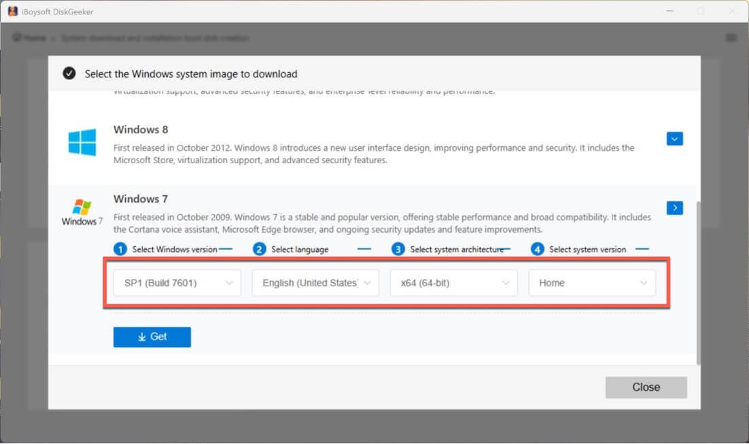Click the 'Select language' step label
749x444 pixels.
point(300,250)
